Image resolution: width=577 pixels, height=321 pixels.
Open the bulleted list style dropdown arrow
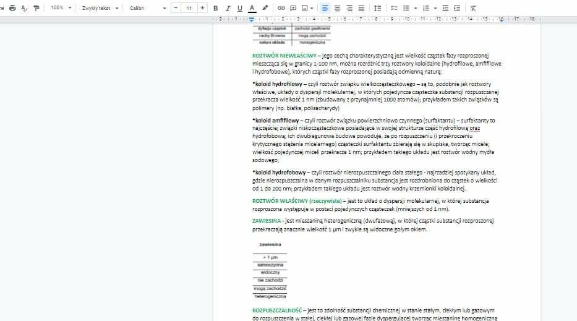pos(416,8)
